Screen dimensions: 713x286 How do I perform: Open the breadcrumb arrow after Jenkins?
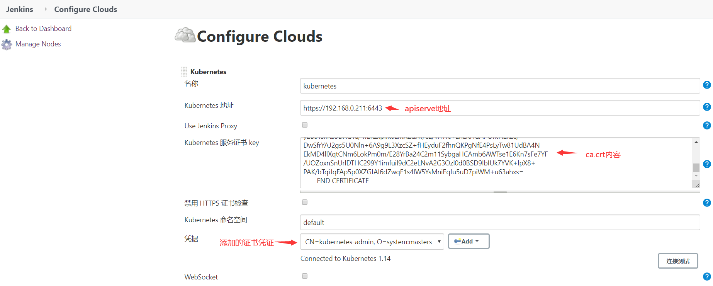(45, 9)
